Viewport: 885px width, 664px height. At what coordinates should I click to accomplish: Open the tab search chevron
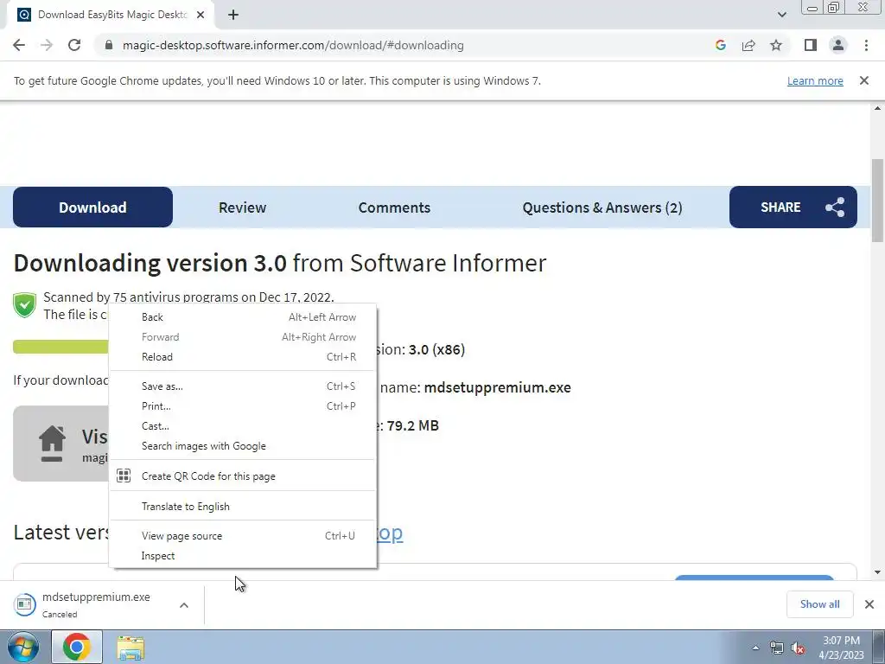tap(781, 15)
